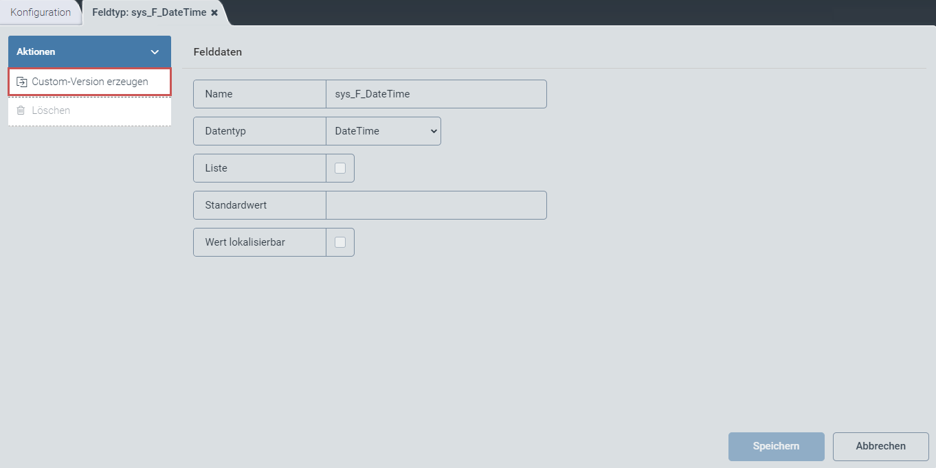936x468 pixels.
Task: Click into the empty Standardwert field
Action: (x=436, y=205)
